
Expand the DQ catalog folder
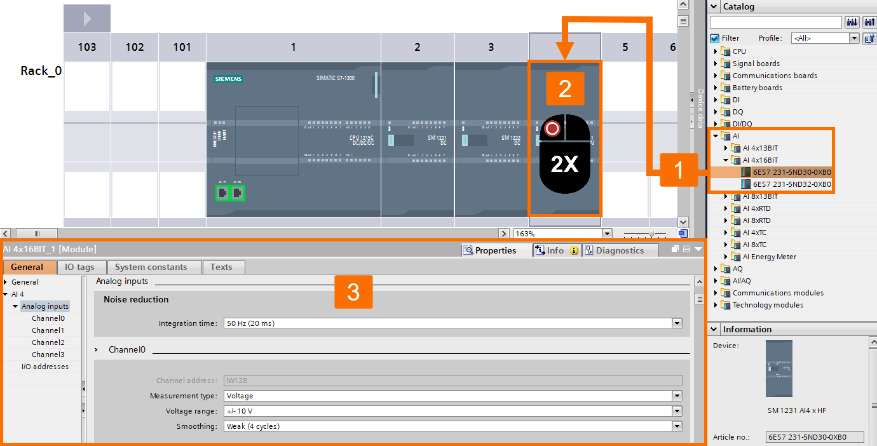coord(716,112)
